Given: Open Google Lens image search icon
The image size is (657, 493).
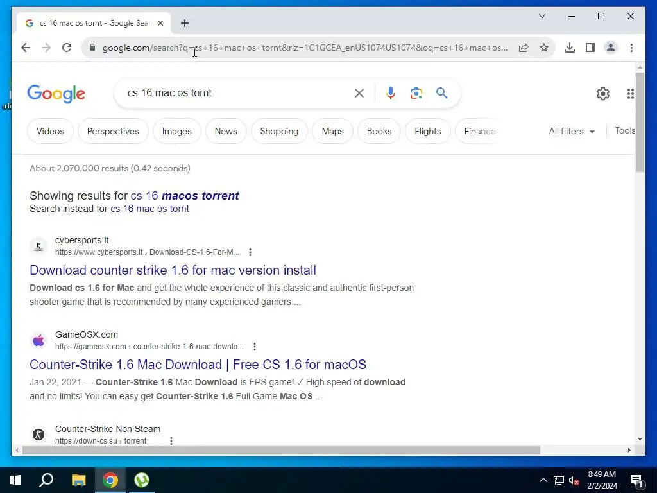Looking at the screenshot, I should 416,92.
